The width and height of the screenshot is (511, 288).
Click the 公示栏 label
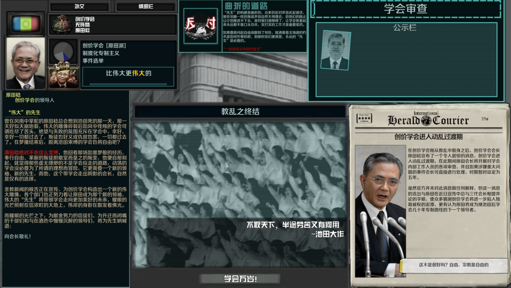click(405, 27)
